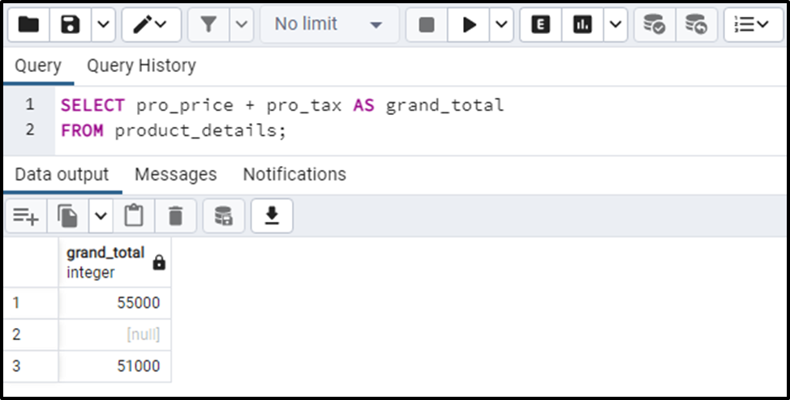Click the Explain query E icon

tap(541, 24)
